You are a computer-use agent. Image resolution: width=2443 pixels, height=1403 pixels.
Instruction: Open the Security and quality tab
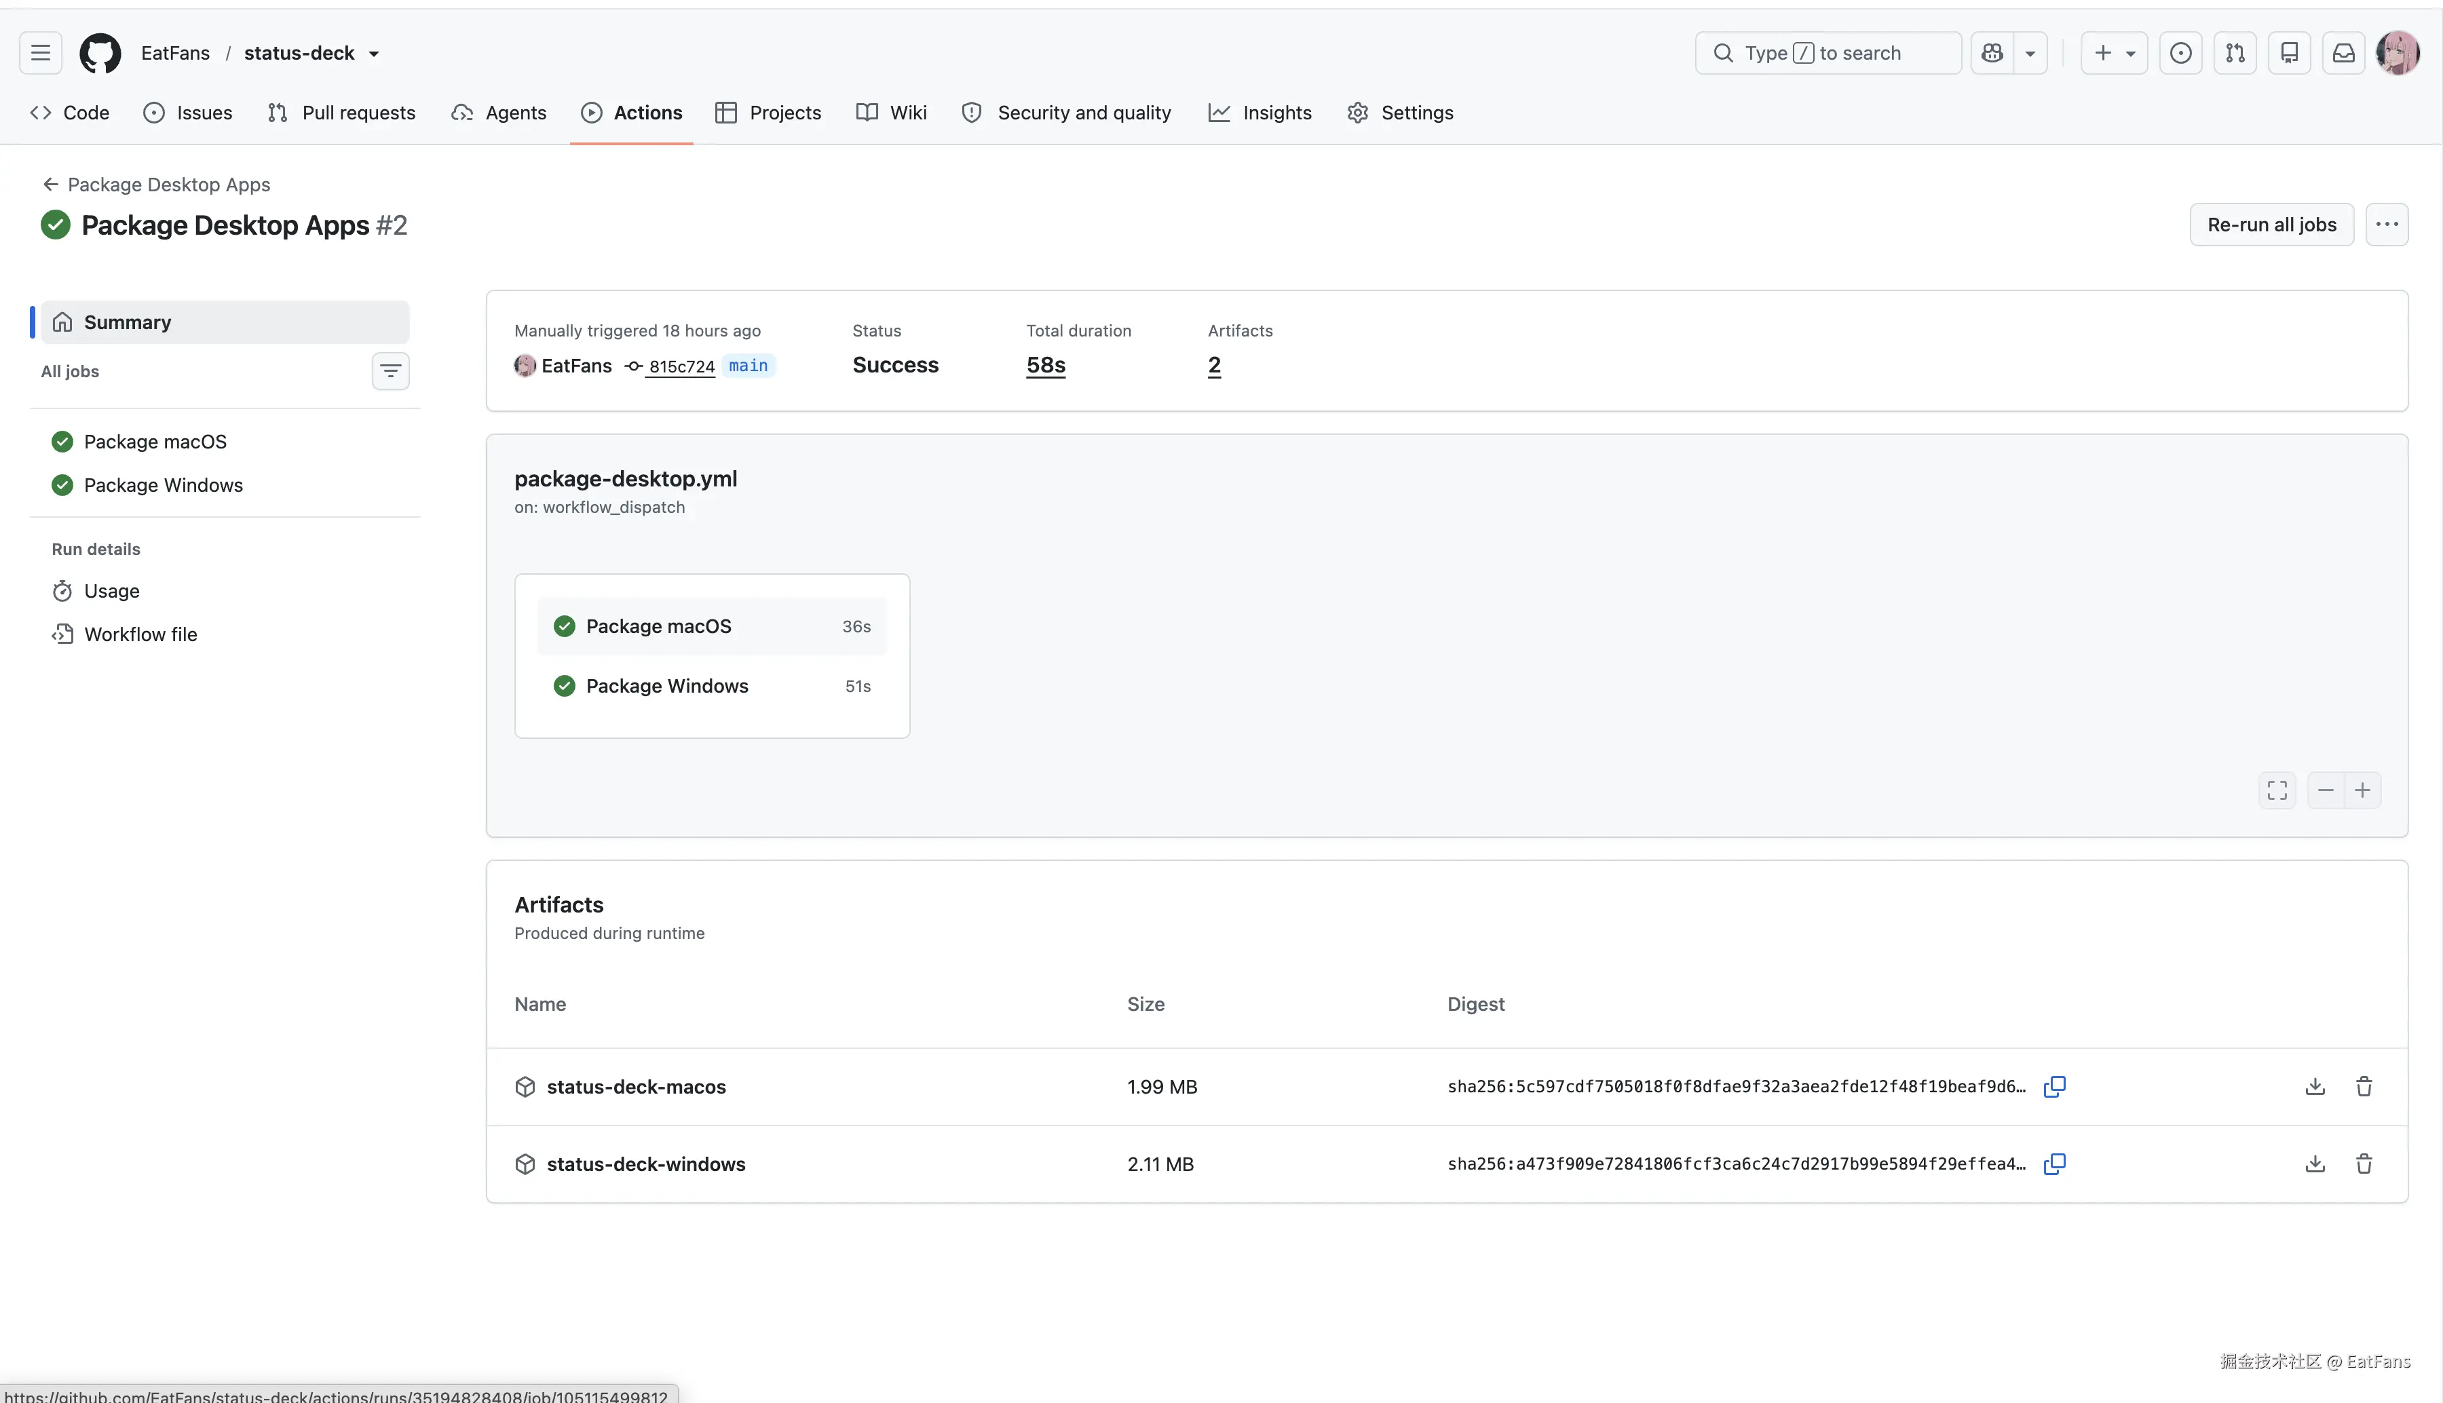1067,113
